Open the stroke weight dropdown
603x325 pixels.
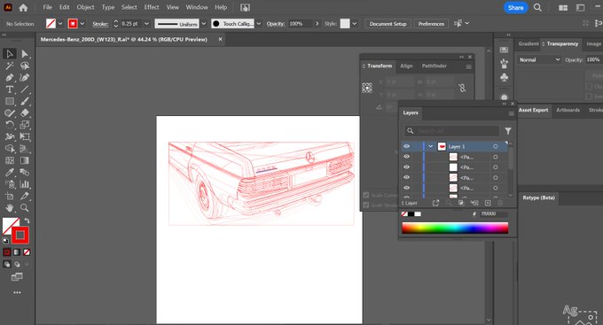coord(146,24)
